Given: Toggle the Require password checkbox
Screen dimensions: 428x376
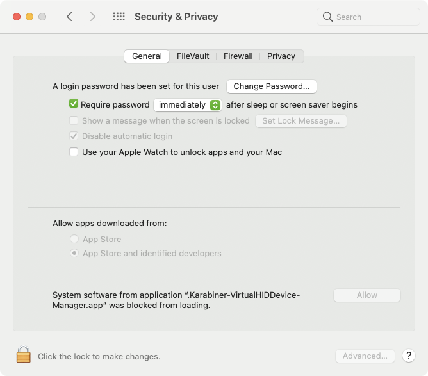Looking at the screenshot, I should 74,104.
